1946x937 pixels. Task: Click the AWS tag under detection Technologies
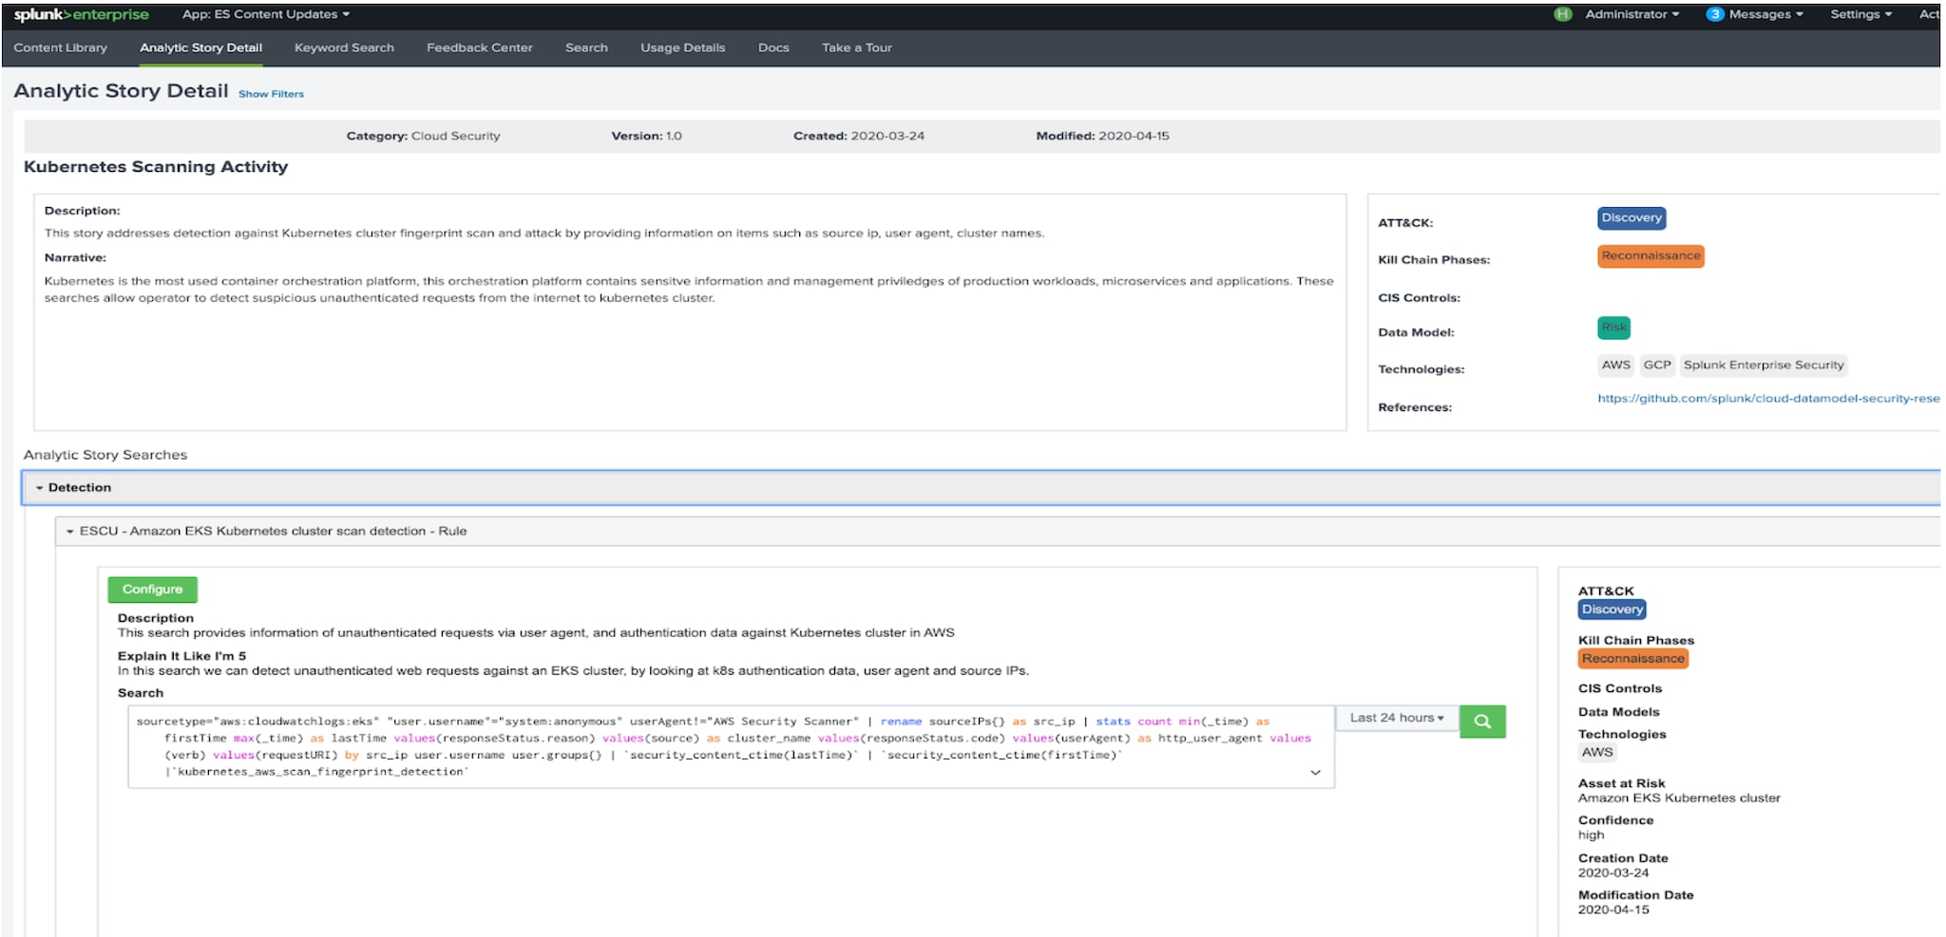coord(1597,752)
